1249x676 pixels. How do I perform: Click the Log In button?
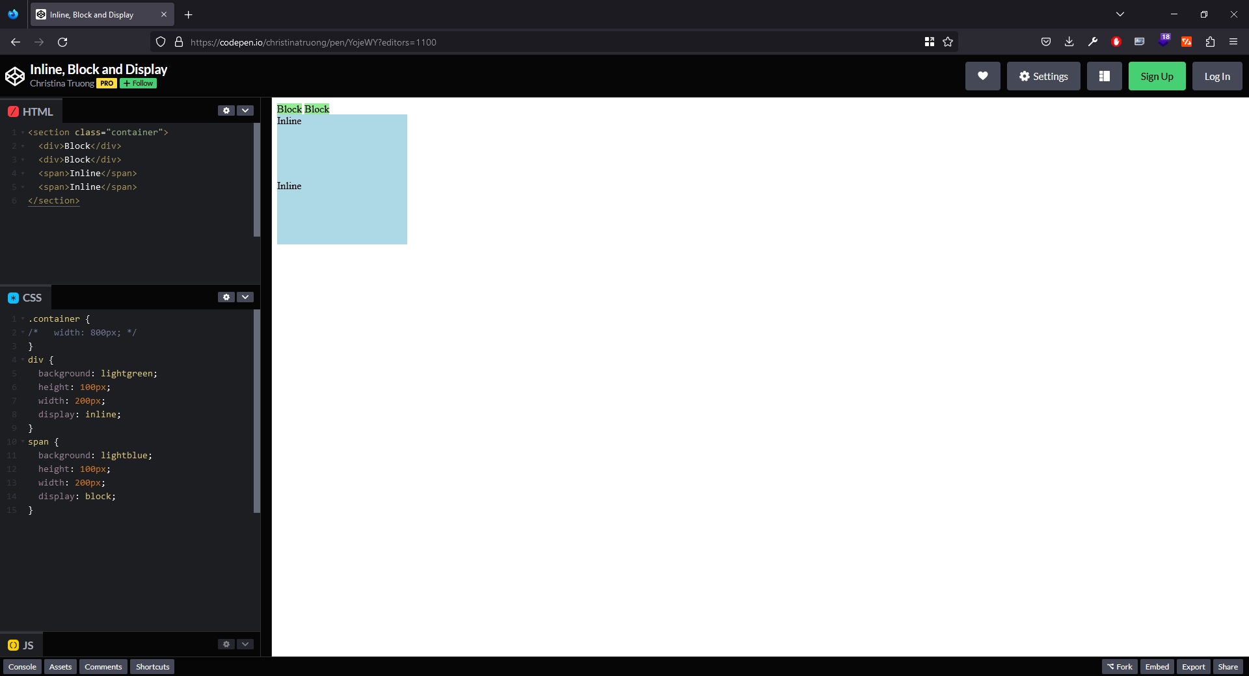[1217, 76]
